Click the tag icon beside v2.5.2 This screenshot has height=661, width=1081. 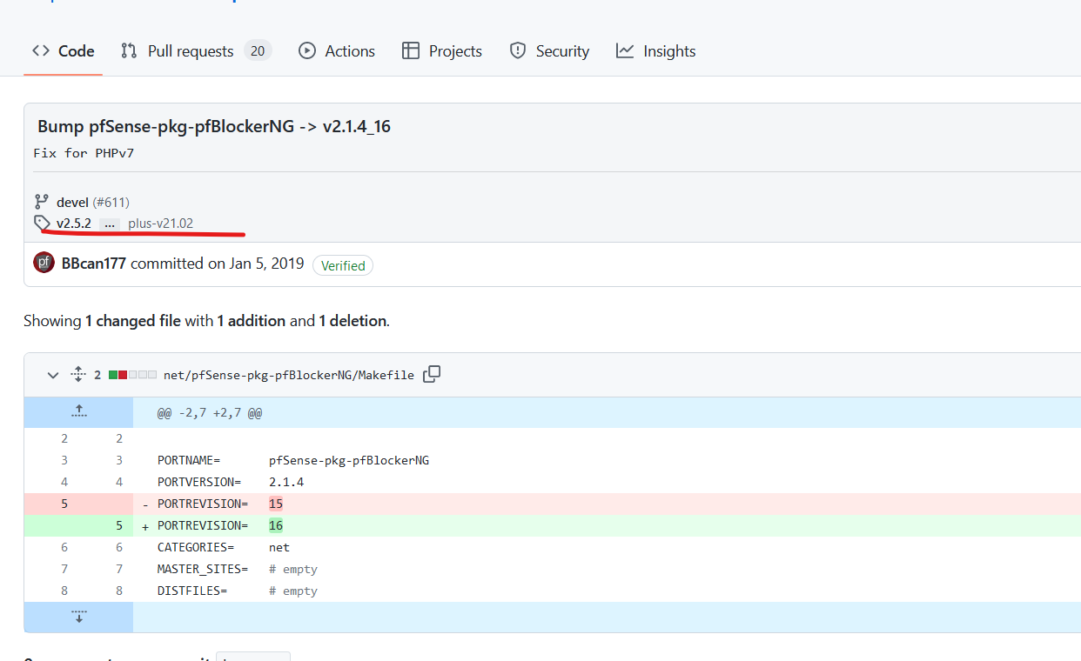pyautogui.click(x=42, y=224)
